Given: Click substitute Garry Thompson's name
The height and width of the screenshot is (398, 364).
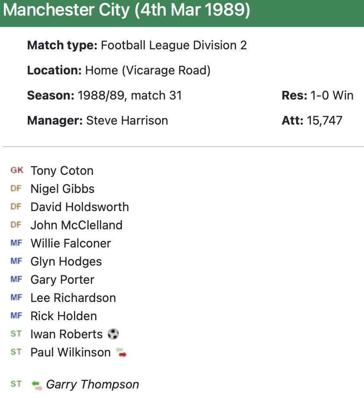Looking at the screenshot, I should 93,385.
